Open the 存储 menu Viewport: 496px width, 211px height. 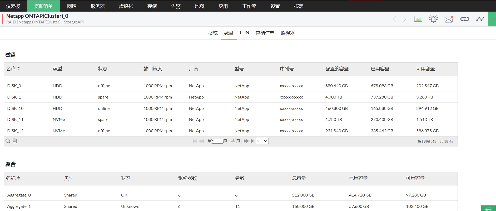(152, 6)
